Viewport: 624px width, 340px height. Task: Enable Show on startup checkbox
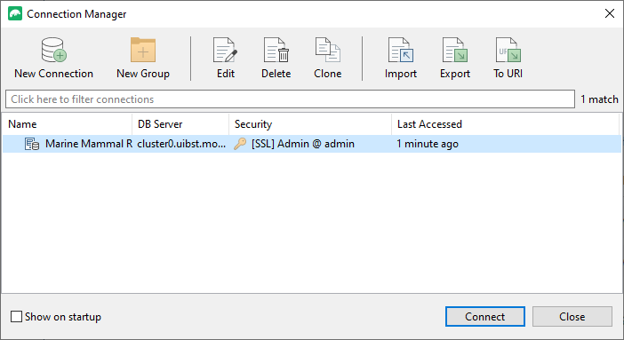(x=16, y=317)
